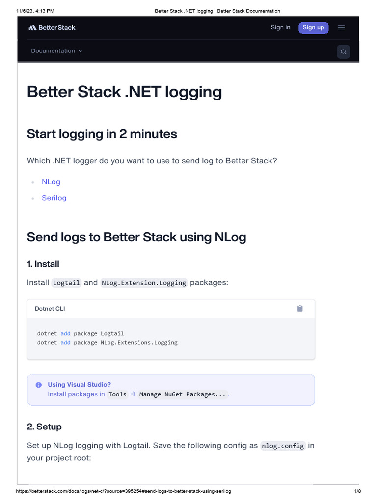Click the Sign in link
377x502 pixels.
[x=280, y=27]
